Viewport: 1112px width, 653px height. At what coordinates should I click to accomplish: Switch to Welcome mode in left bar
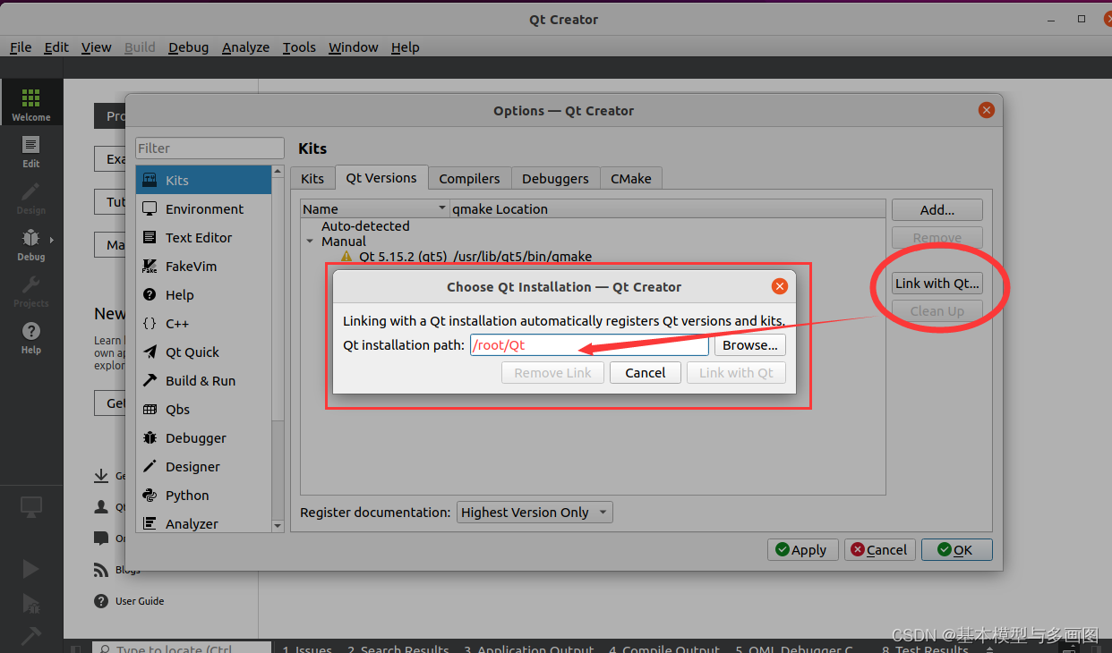coord(31,104)
